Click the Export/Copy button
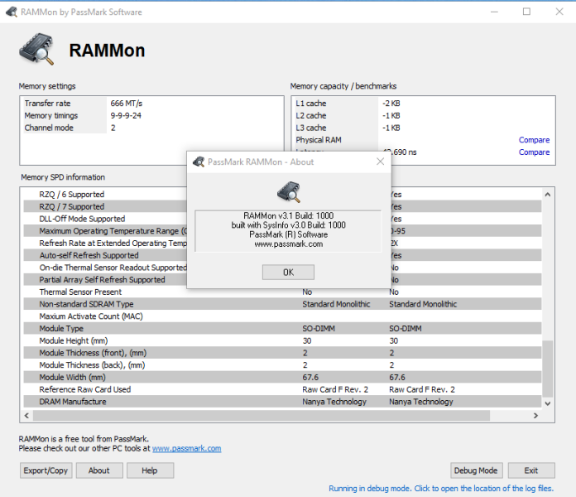Image resolution: width=576 pixels, height=497 pixels. (46, 470)
